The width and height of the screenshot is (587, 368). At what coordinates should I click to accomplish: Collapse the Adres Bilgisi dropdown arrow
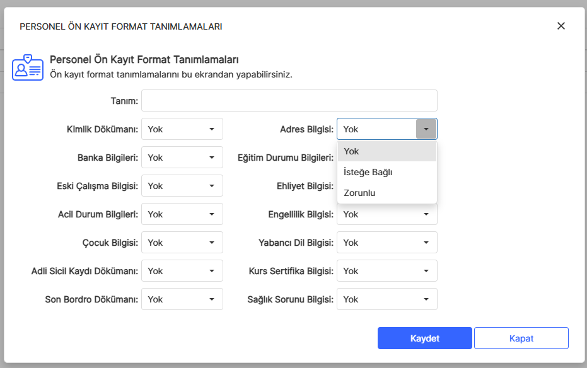(x=426, y=129)
